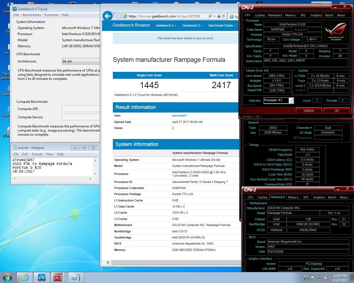This screenshot has width=354, height=283.
Task: Click the search magnifier in address bar
Action: [210, 16]
